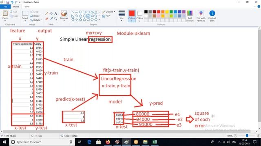
Task: Select the Magnifier tool
Action: coord(55,19)
